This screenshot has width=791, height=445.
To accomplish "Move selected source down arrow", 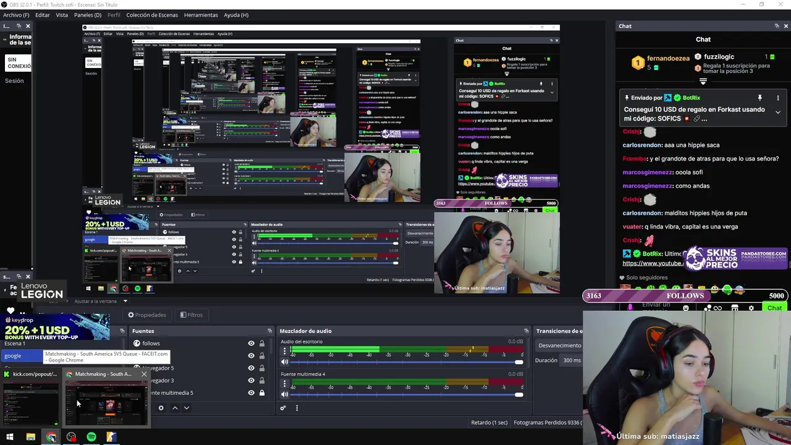I will [187, 408].
